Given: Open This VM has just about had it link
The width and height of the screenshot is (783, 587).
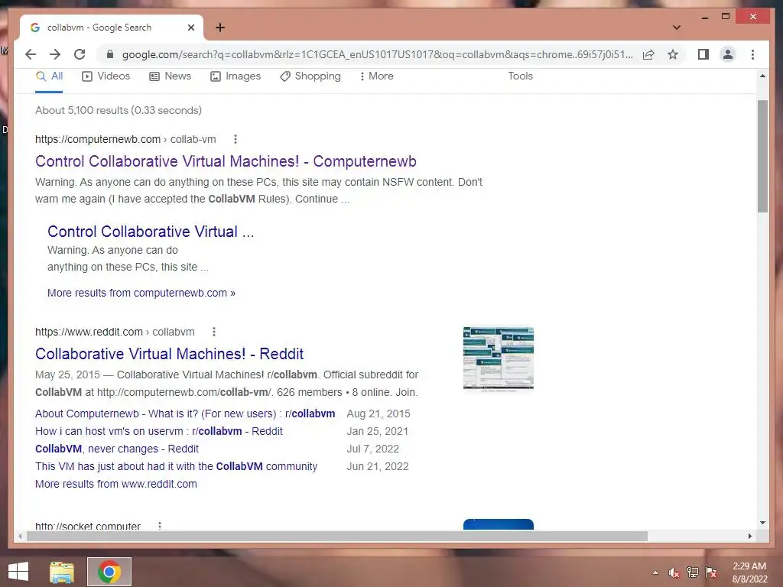Looking at the screenshot, I should tap(177, 466).
